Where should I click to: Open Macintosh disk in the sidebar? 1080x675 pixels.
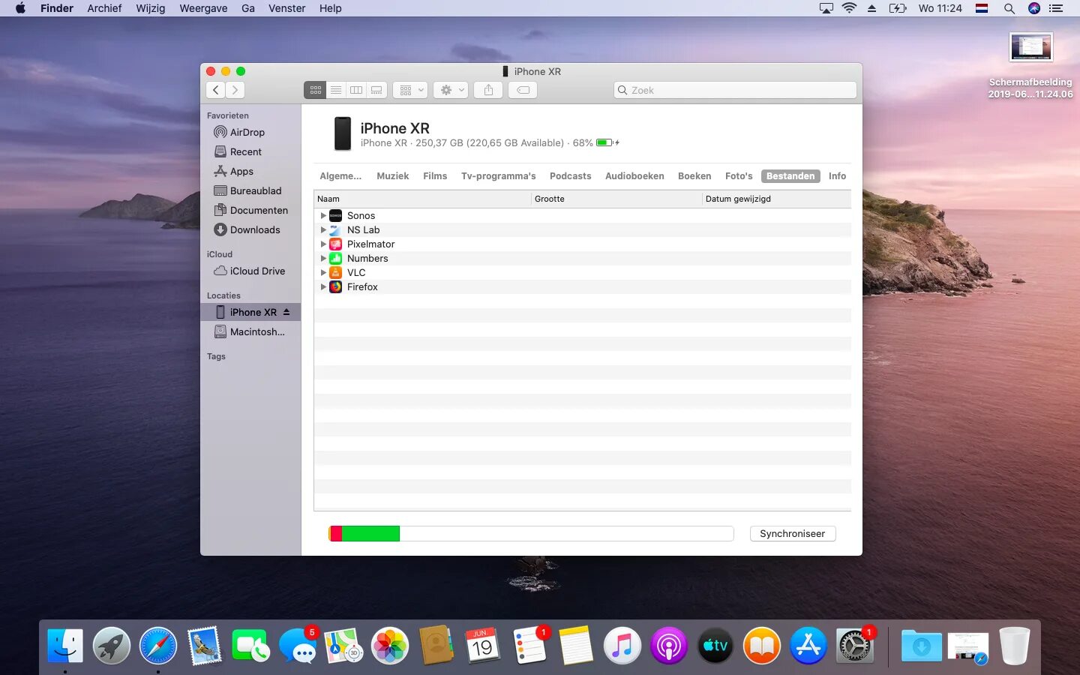[250, 331]
